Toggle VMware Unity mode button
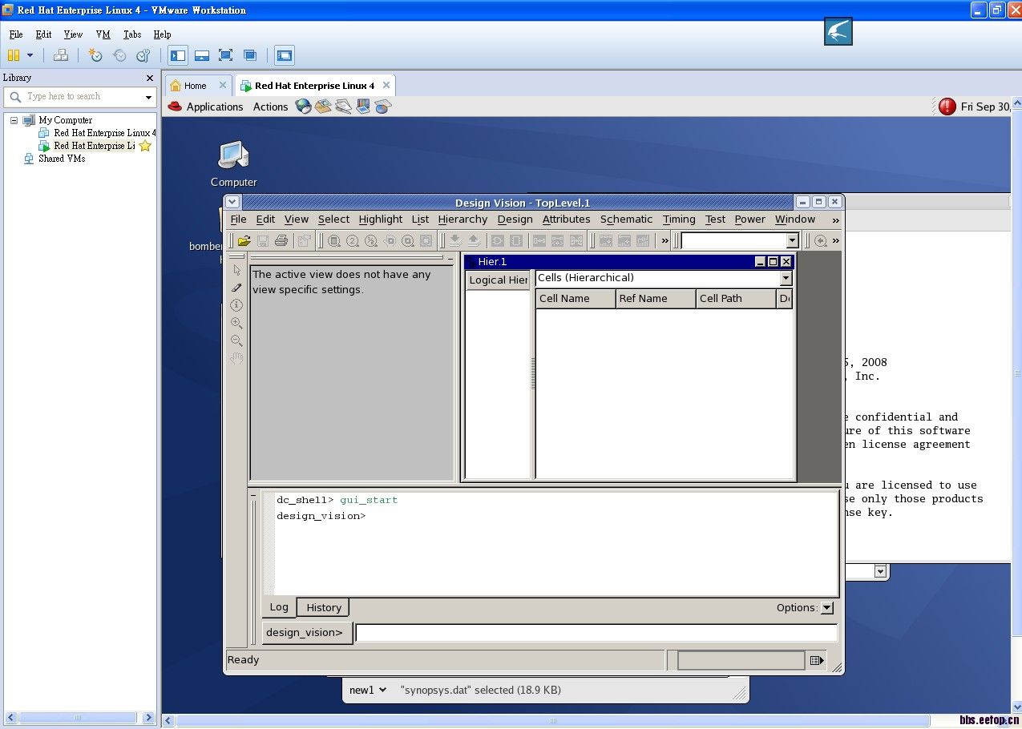1022x729 pixels. coord(249,55)
